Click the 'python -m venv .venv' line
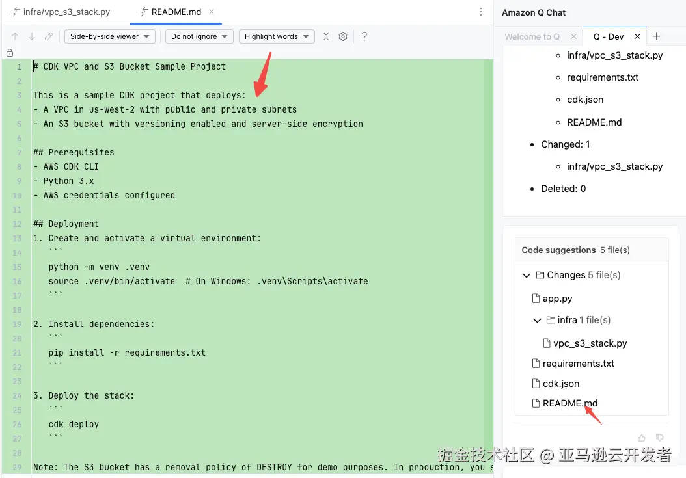The width and height of the screenshot is (686, 478). tap(99, 267)
